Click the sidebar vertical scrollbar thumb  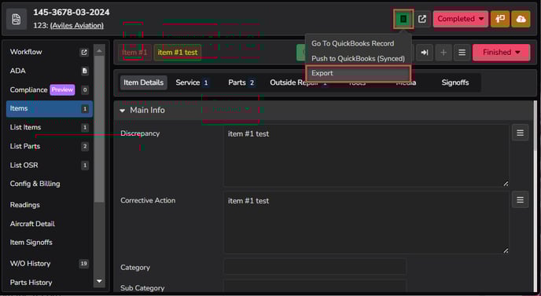(99, 130)
